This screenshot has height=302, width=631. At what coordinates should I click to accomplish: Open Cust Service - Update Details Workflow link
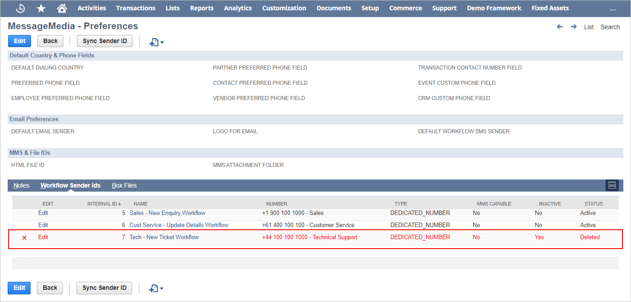pyautogui.click(x=179, y=225)
